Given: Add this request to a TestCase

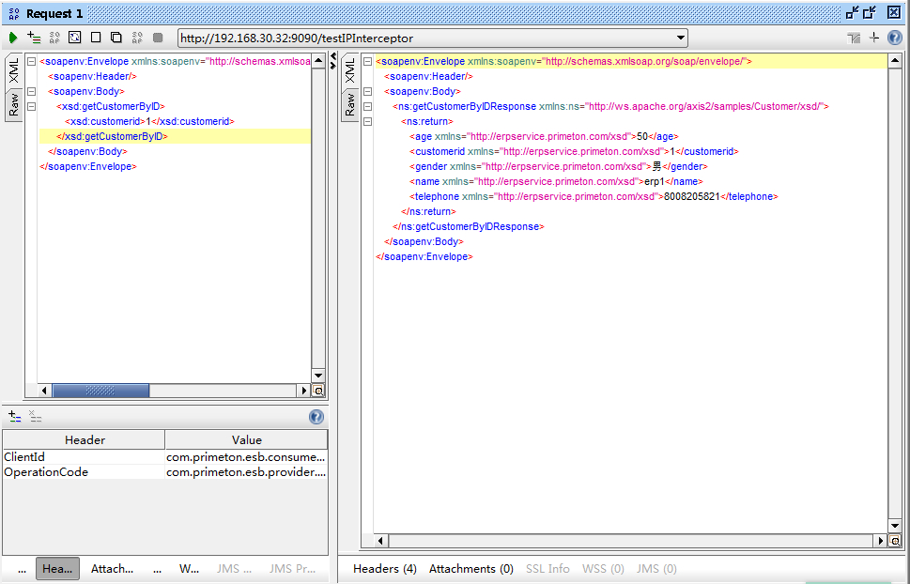Looking at the screenshot, I should [34, 38].
